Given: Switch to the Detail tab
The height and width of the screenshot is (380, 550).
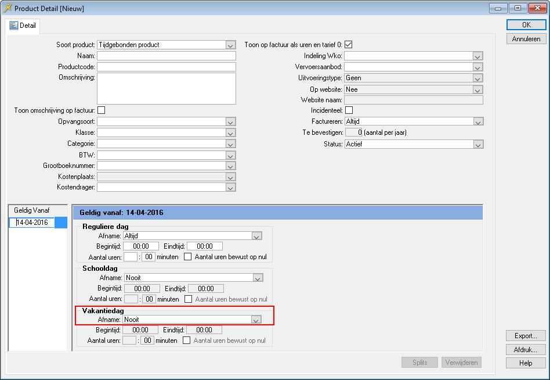Looking at the screenshot, I should [23, 26].
